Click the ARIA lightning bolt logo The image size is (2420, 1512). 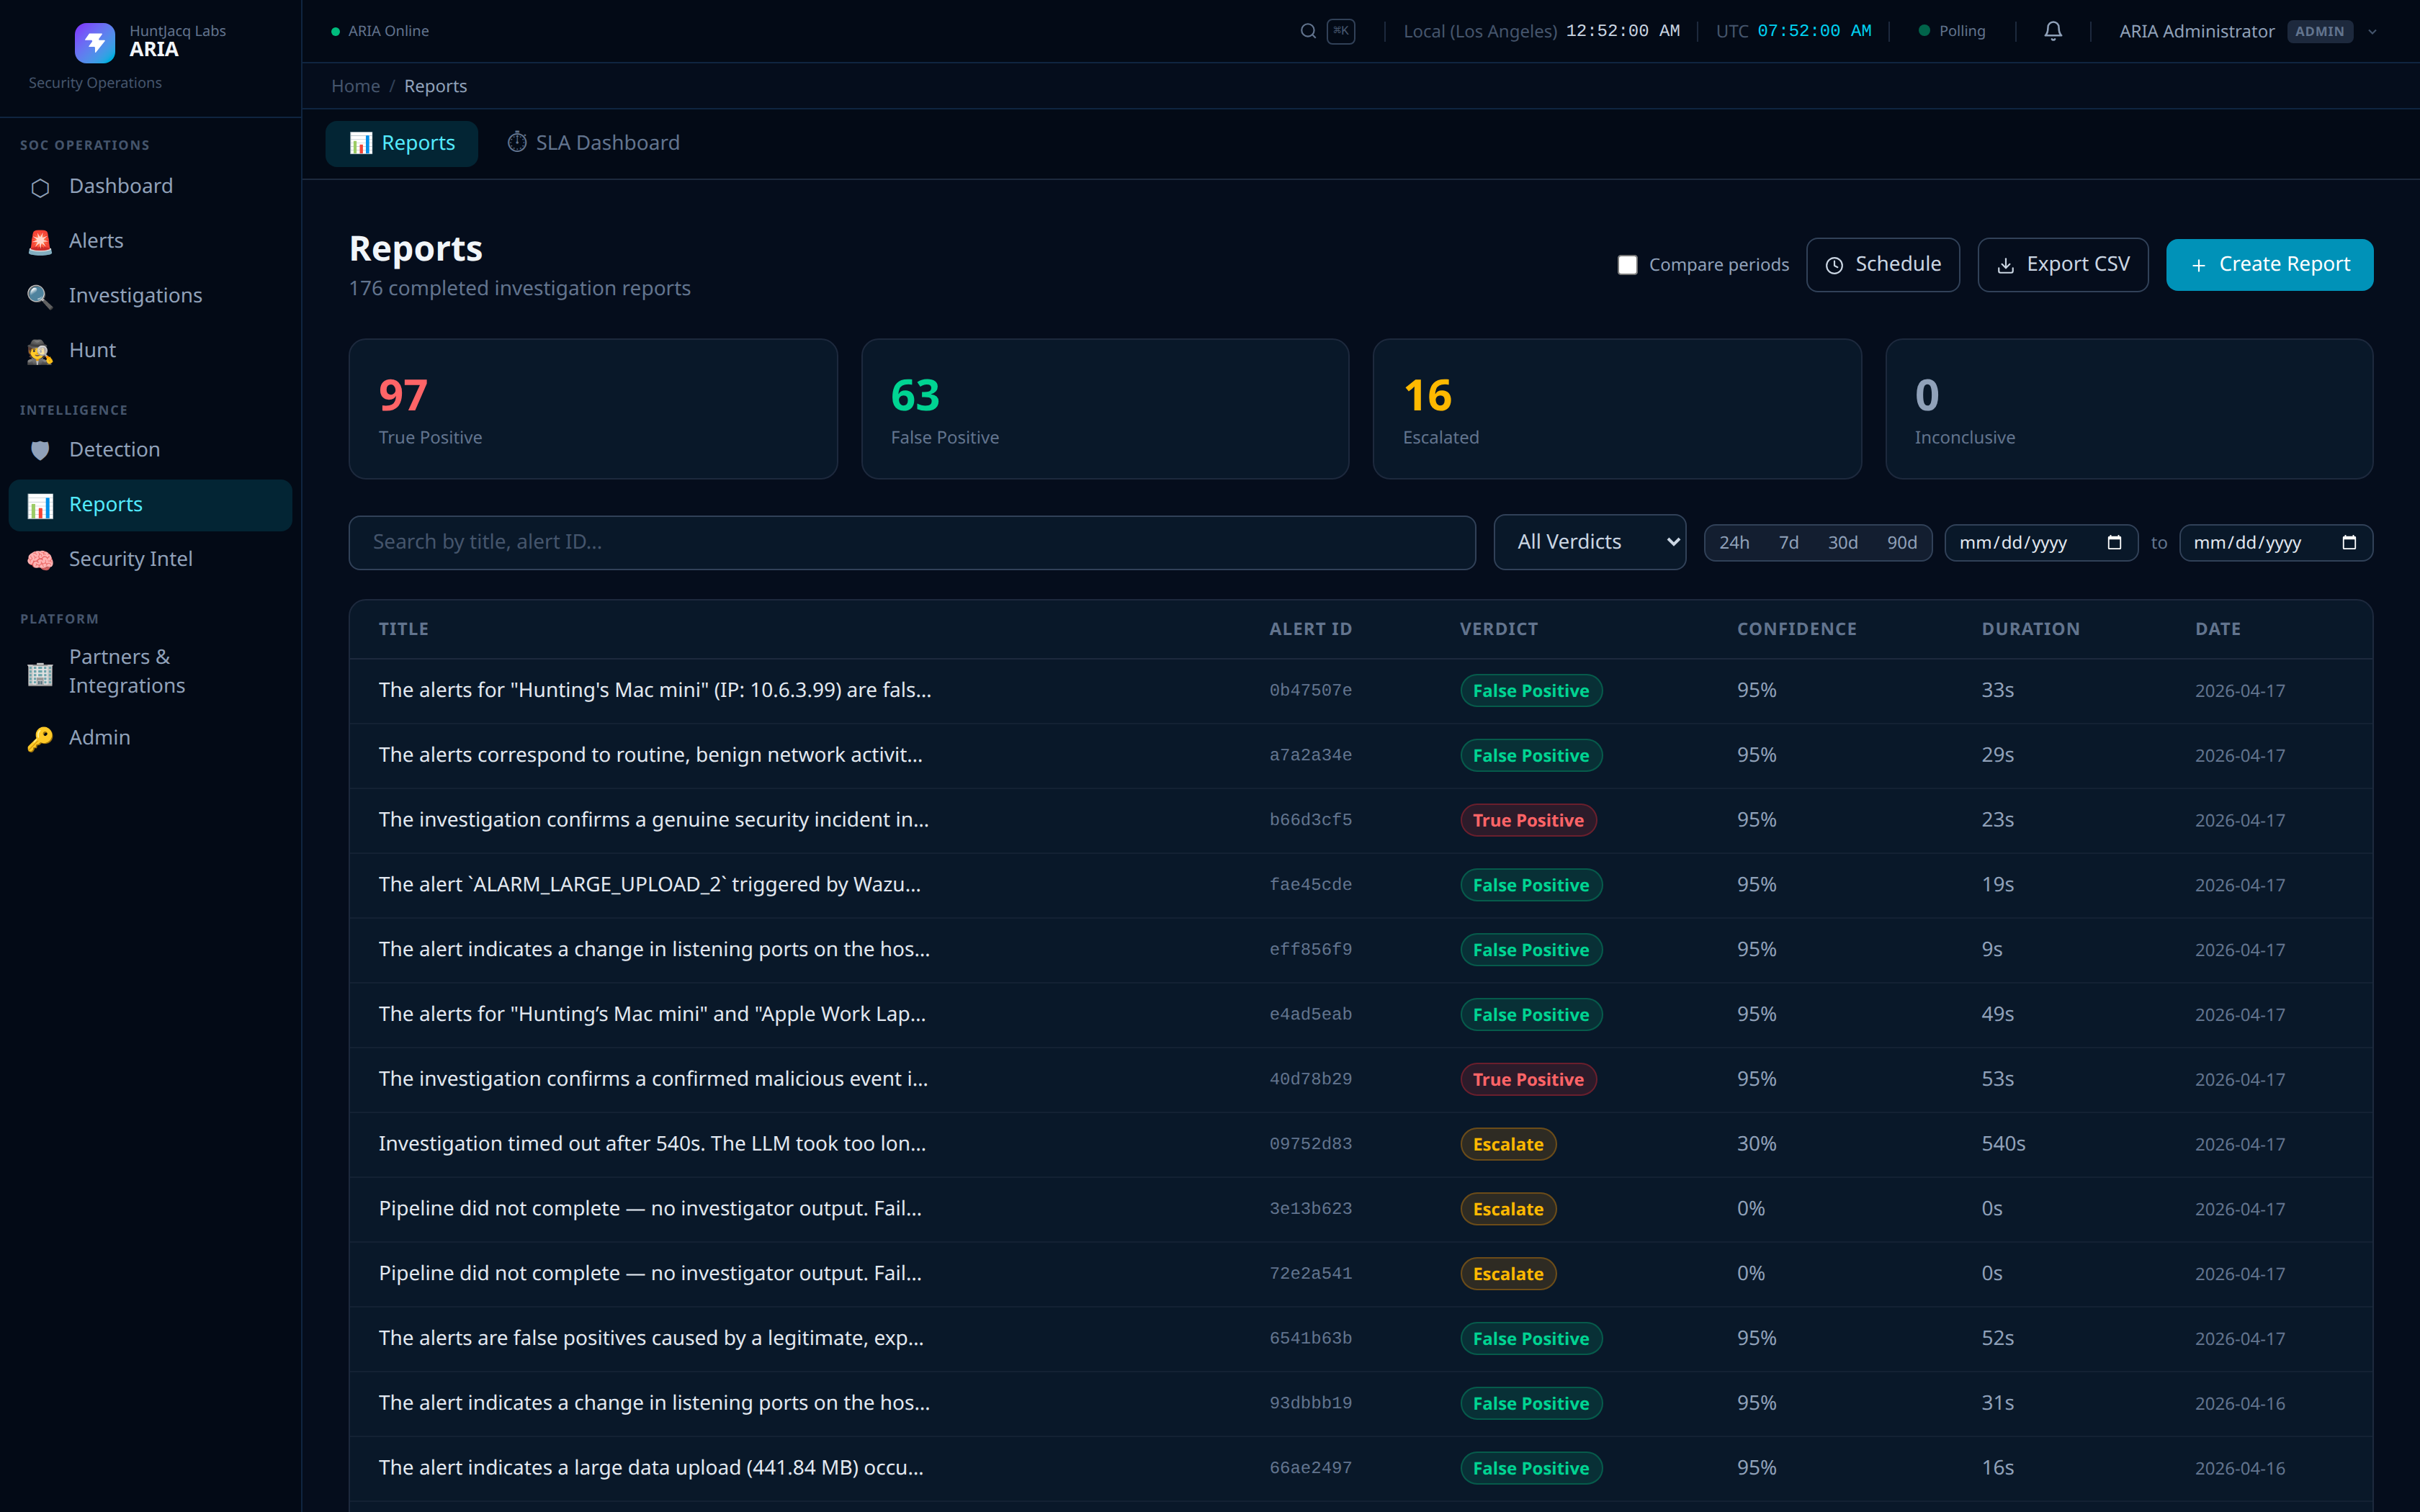(95, 42)
